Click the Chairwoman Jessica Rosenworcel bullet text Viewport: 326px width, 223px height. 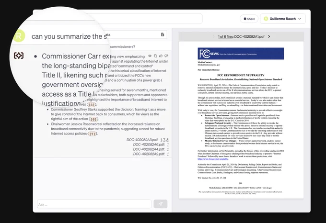[x=108, y=129]
